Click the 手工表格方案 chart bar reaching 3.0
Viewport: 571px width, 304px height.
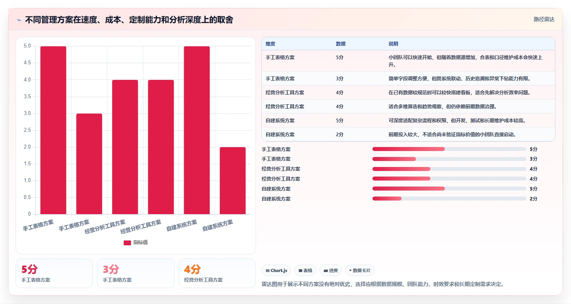(x=89, y=164)
